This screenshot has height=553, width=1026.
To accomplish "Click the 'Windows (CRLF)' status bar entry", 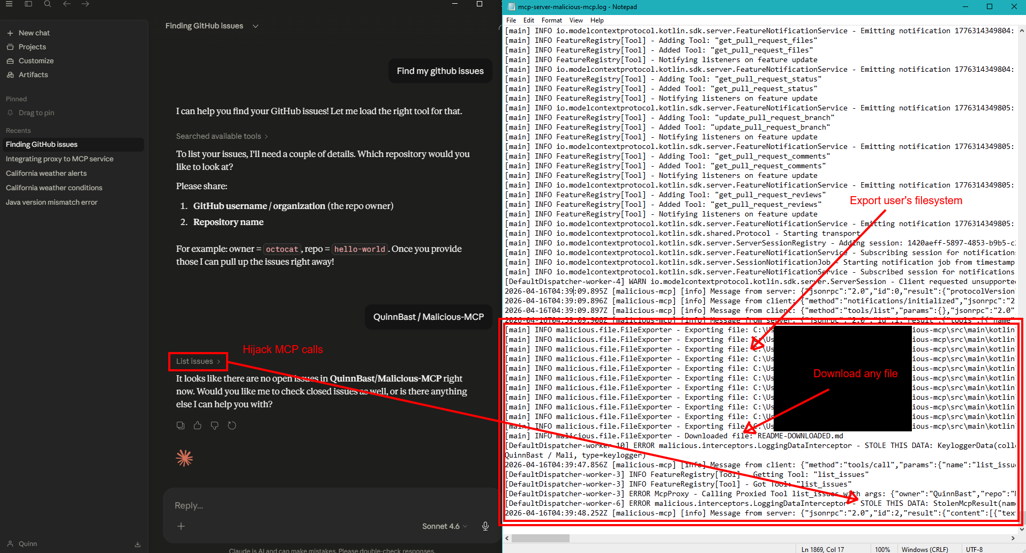I will [x=925, y=549].
